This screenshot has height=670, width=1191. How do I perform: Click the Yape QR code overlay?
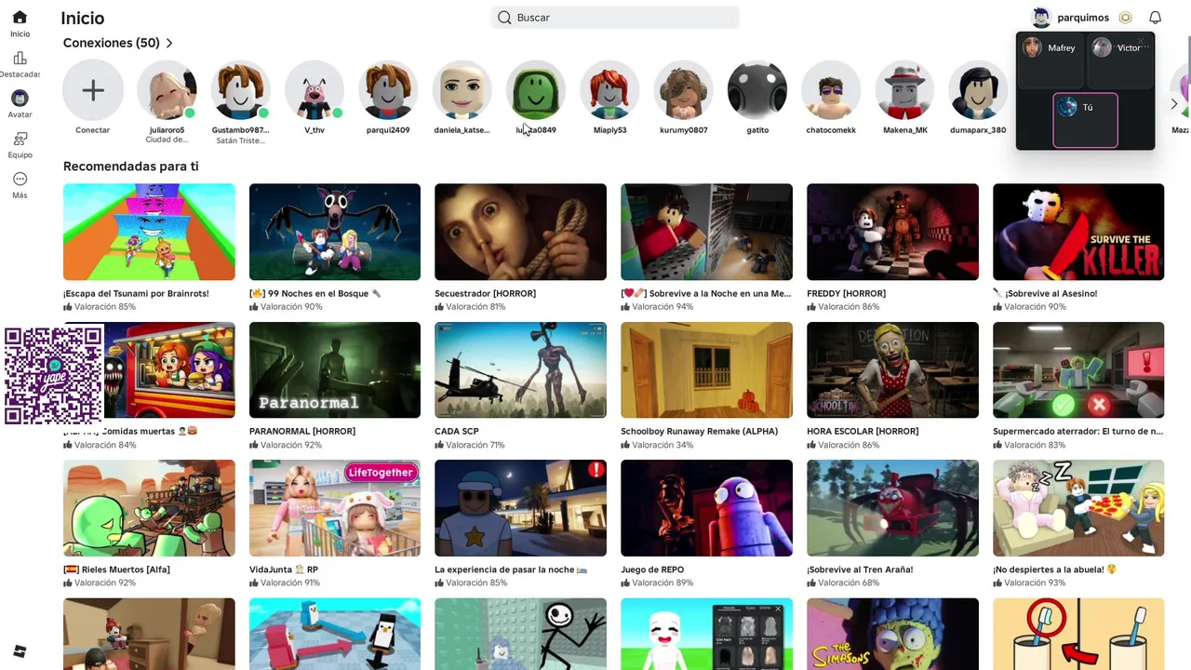(x=54, y=375)
